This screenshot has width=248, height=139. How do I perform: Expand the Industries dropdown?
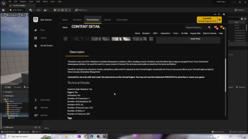tap(166, 33)
